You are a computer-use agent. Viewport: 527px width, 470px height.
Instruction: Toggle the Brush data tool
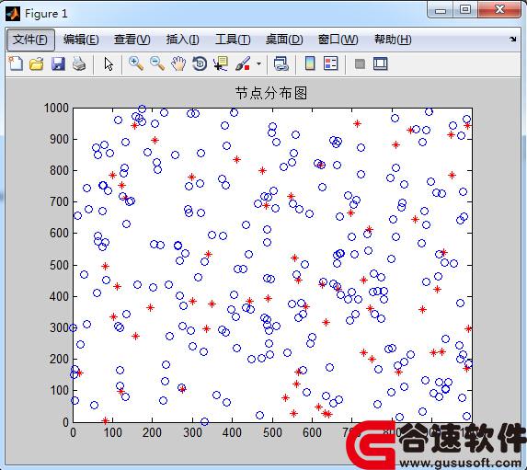(243, 63)
